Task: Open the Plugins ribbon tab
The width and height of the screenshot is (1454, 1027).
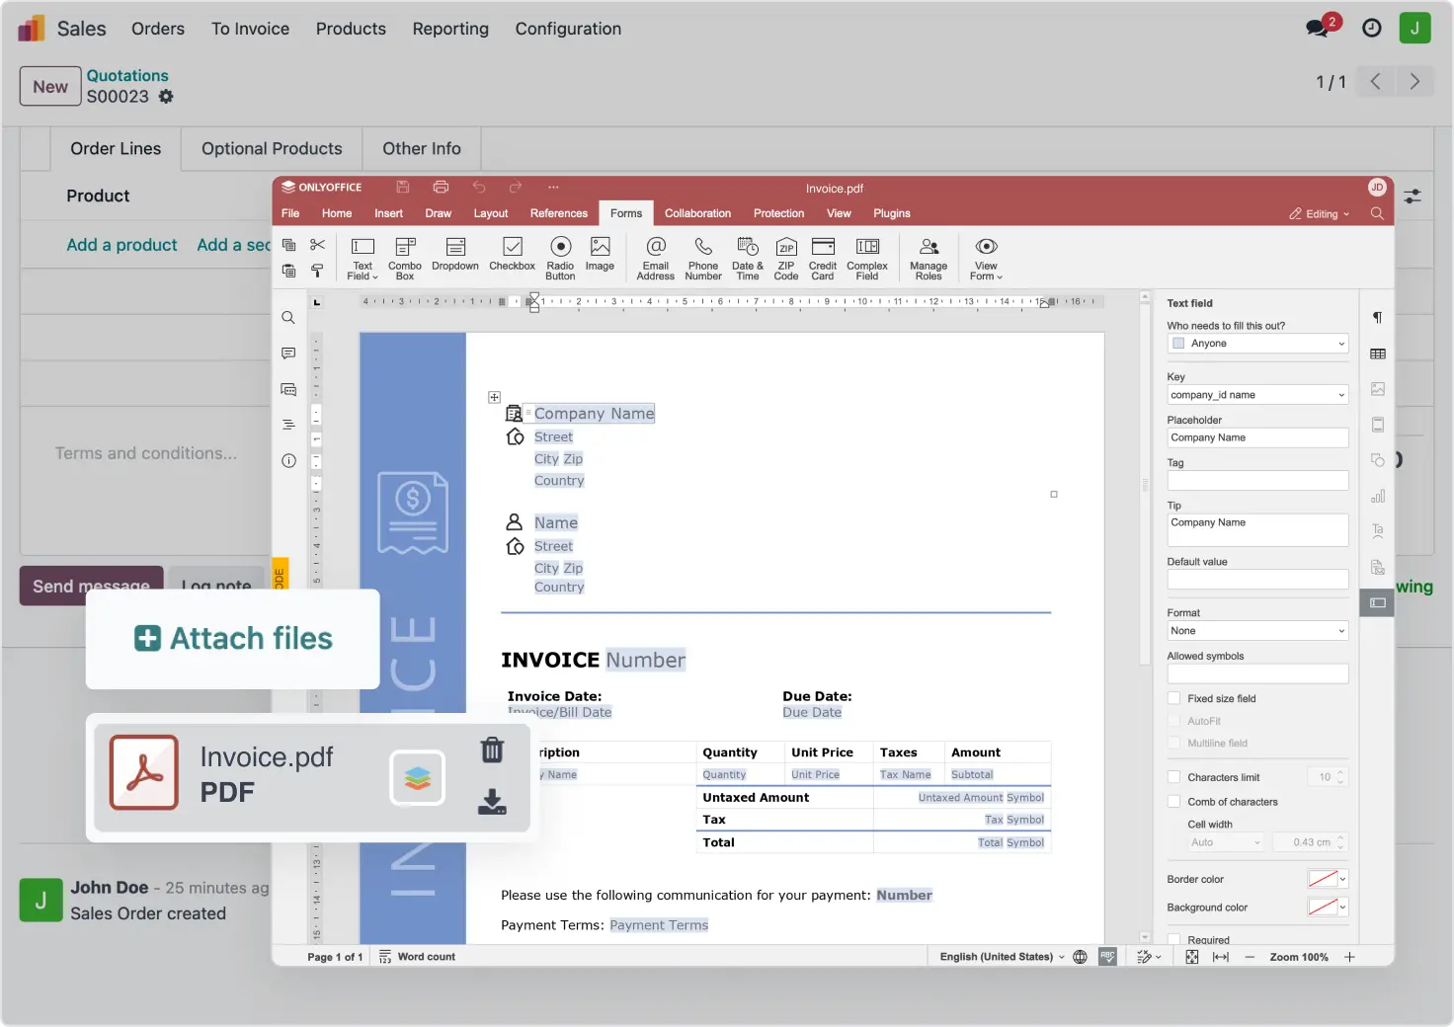Action: [892, 213]
